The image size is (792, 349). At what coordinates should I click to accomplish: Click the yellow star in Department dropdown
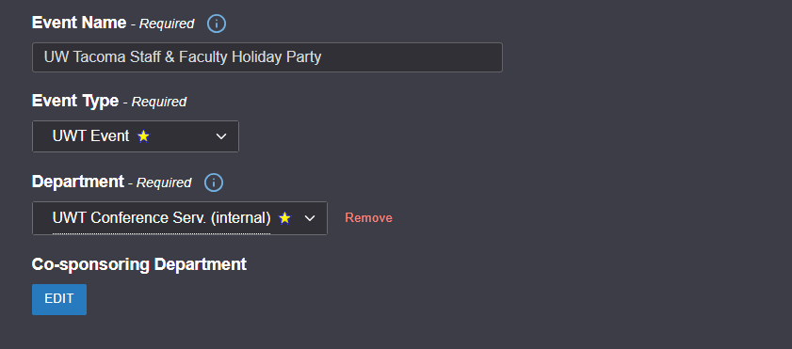[x=285, y=218]
